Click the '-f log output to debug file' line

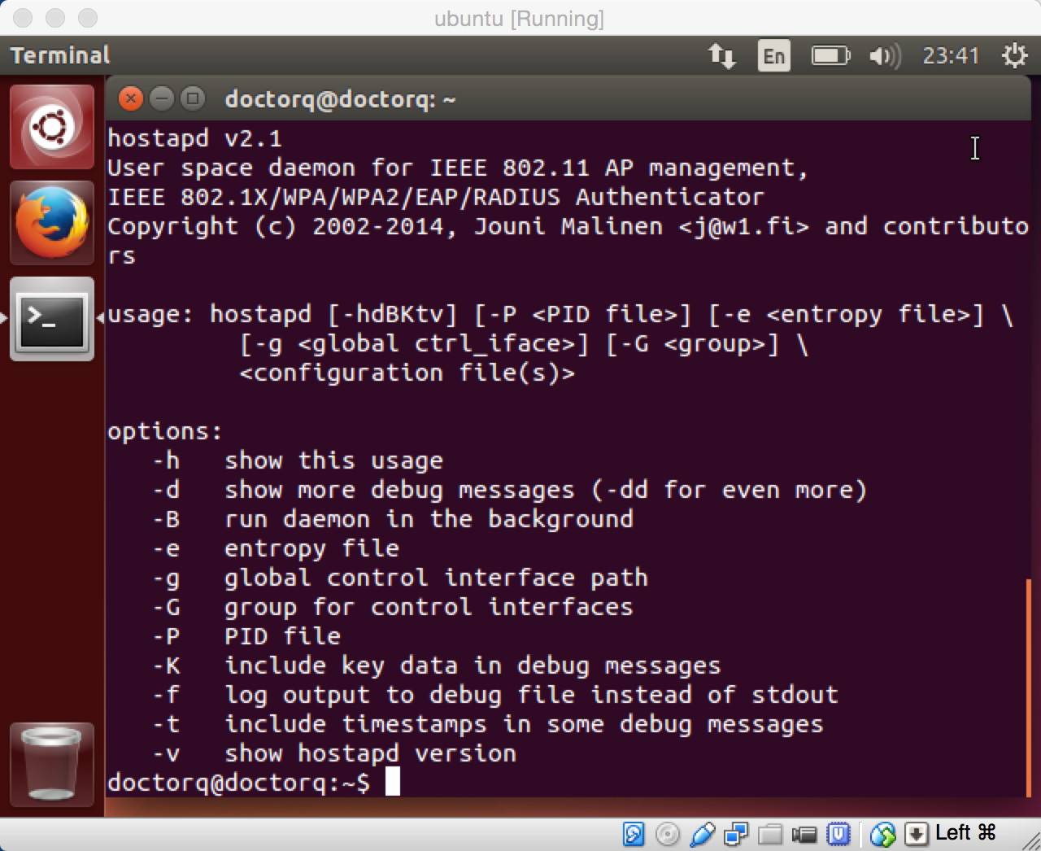tap(495, 695)
